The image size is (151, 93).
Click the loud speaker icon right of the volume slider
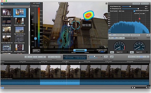click(x=101, y=57)
